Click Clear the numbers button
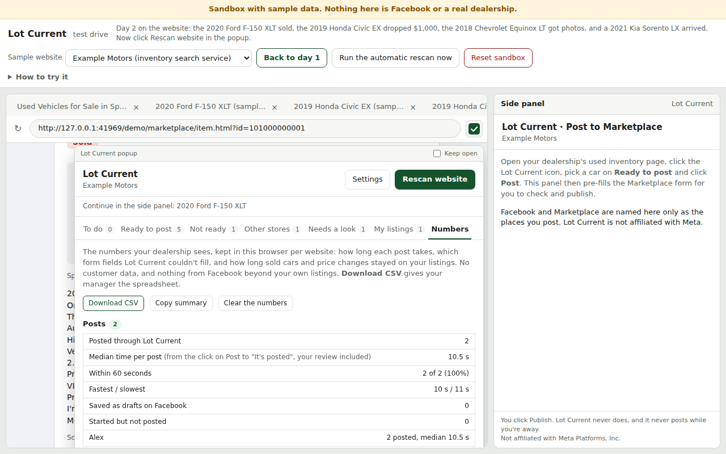Screen dimensions: 726x454 tap(255, 303)
